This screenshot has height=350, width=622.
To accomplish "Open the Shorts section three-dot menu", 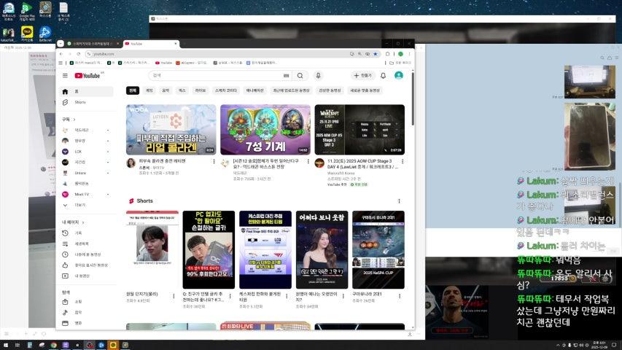I will [399, 201].
